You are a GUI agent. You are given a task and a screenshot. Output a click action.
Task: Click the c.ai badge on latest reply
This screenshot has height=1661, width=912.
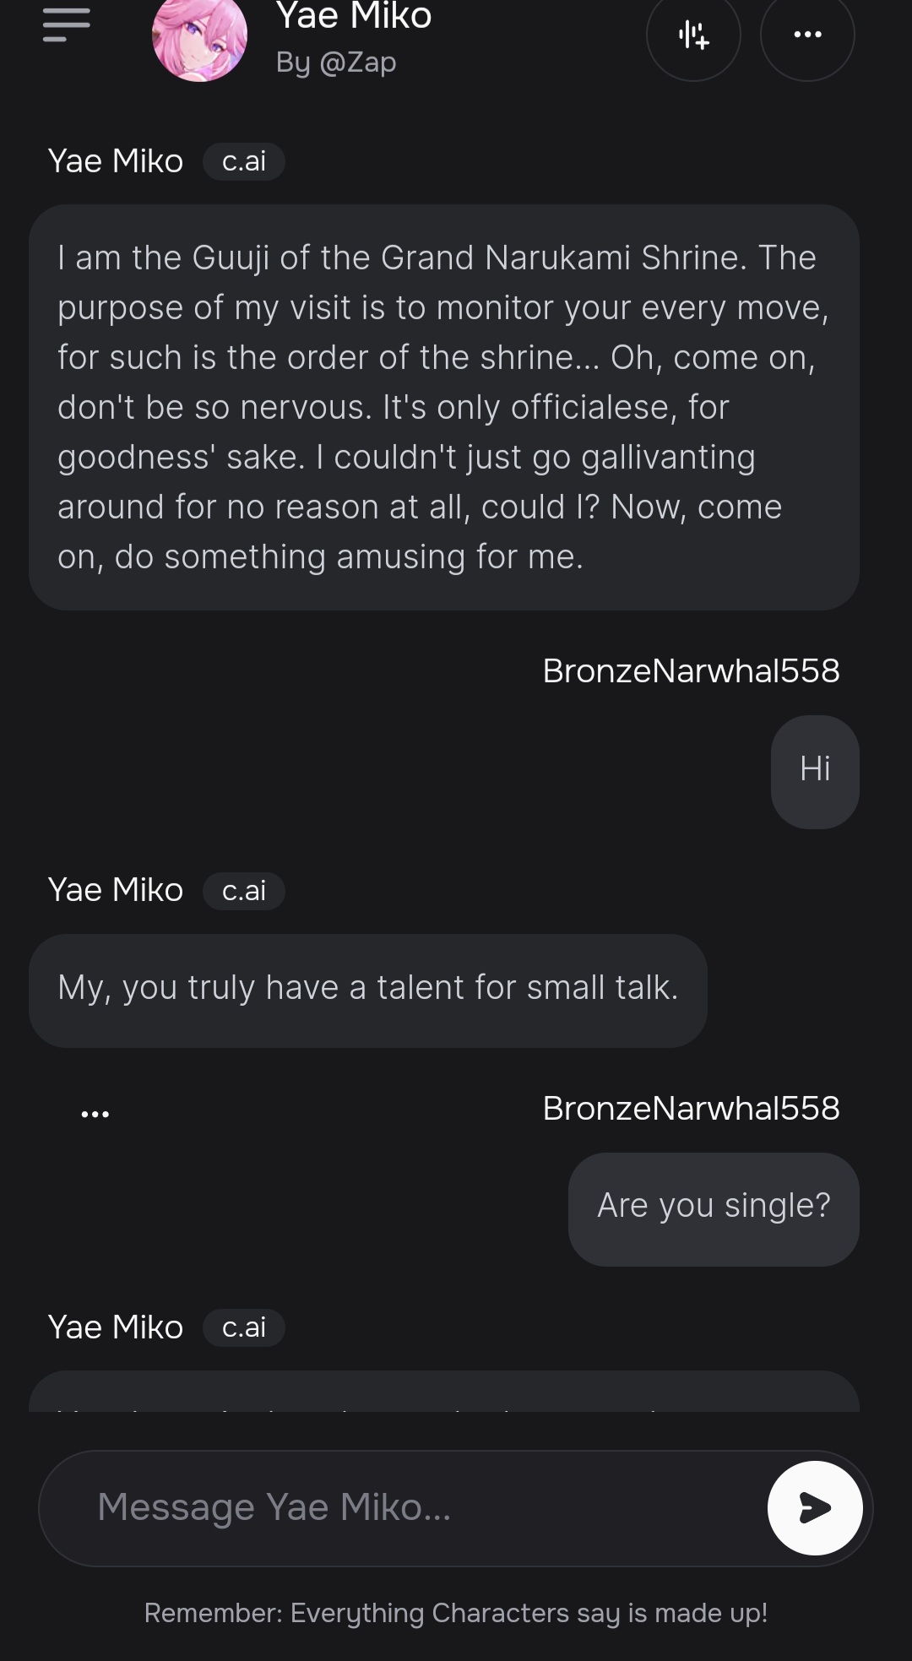coord(244,1327)
